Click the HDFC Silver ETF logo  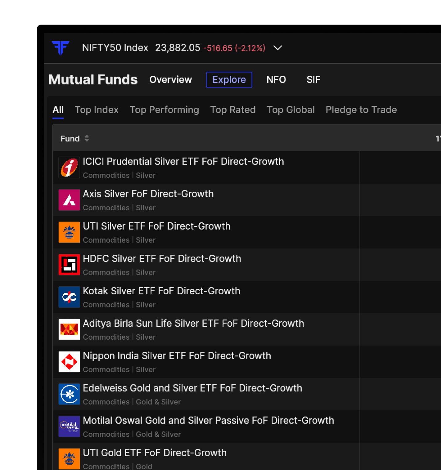click(69, 265)
